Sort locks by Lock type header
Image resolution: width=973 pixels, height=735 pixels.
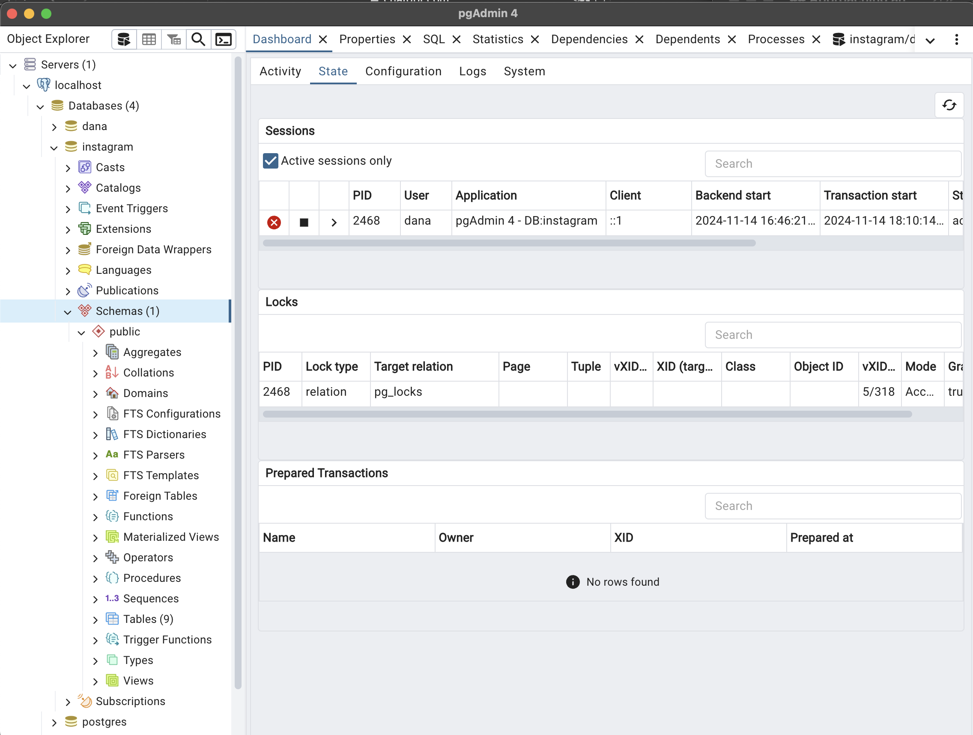336,366
